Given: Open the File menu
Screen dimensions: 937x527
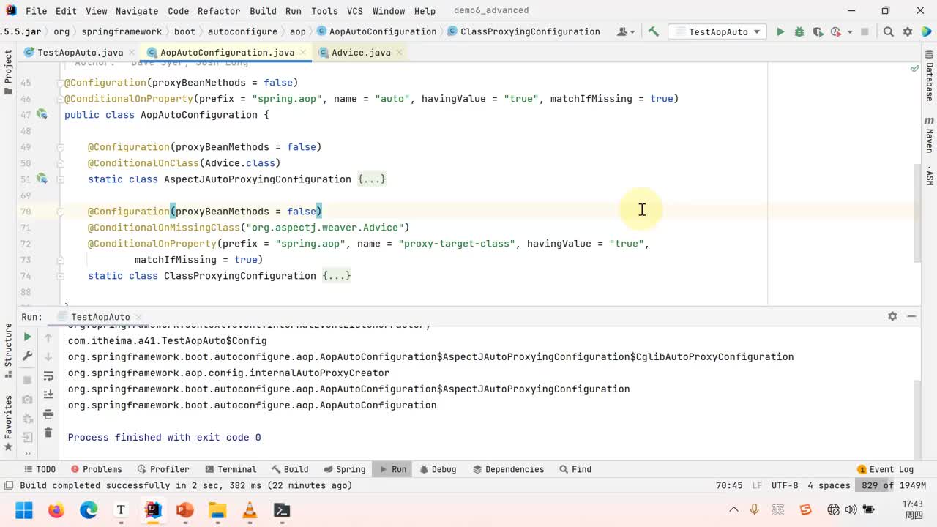Looking at the screenshot, I should (36, 11).
